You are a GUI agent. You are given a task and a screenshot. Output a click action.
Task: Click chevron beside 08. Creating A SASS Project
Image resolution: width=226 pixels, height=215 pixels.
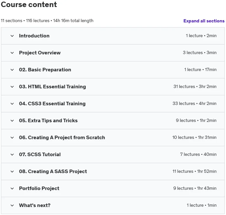12,171
